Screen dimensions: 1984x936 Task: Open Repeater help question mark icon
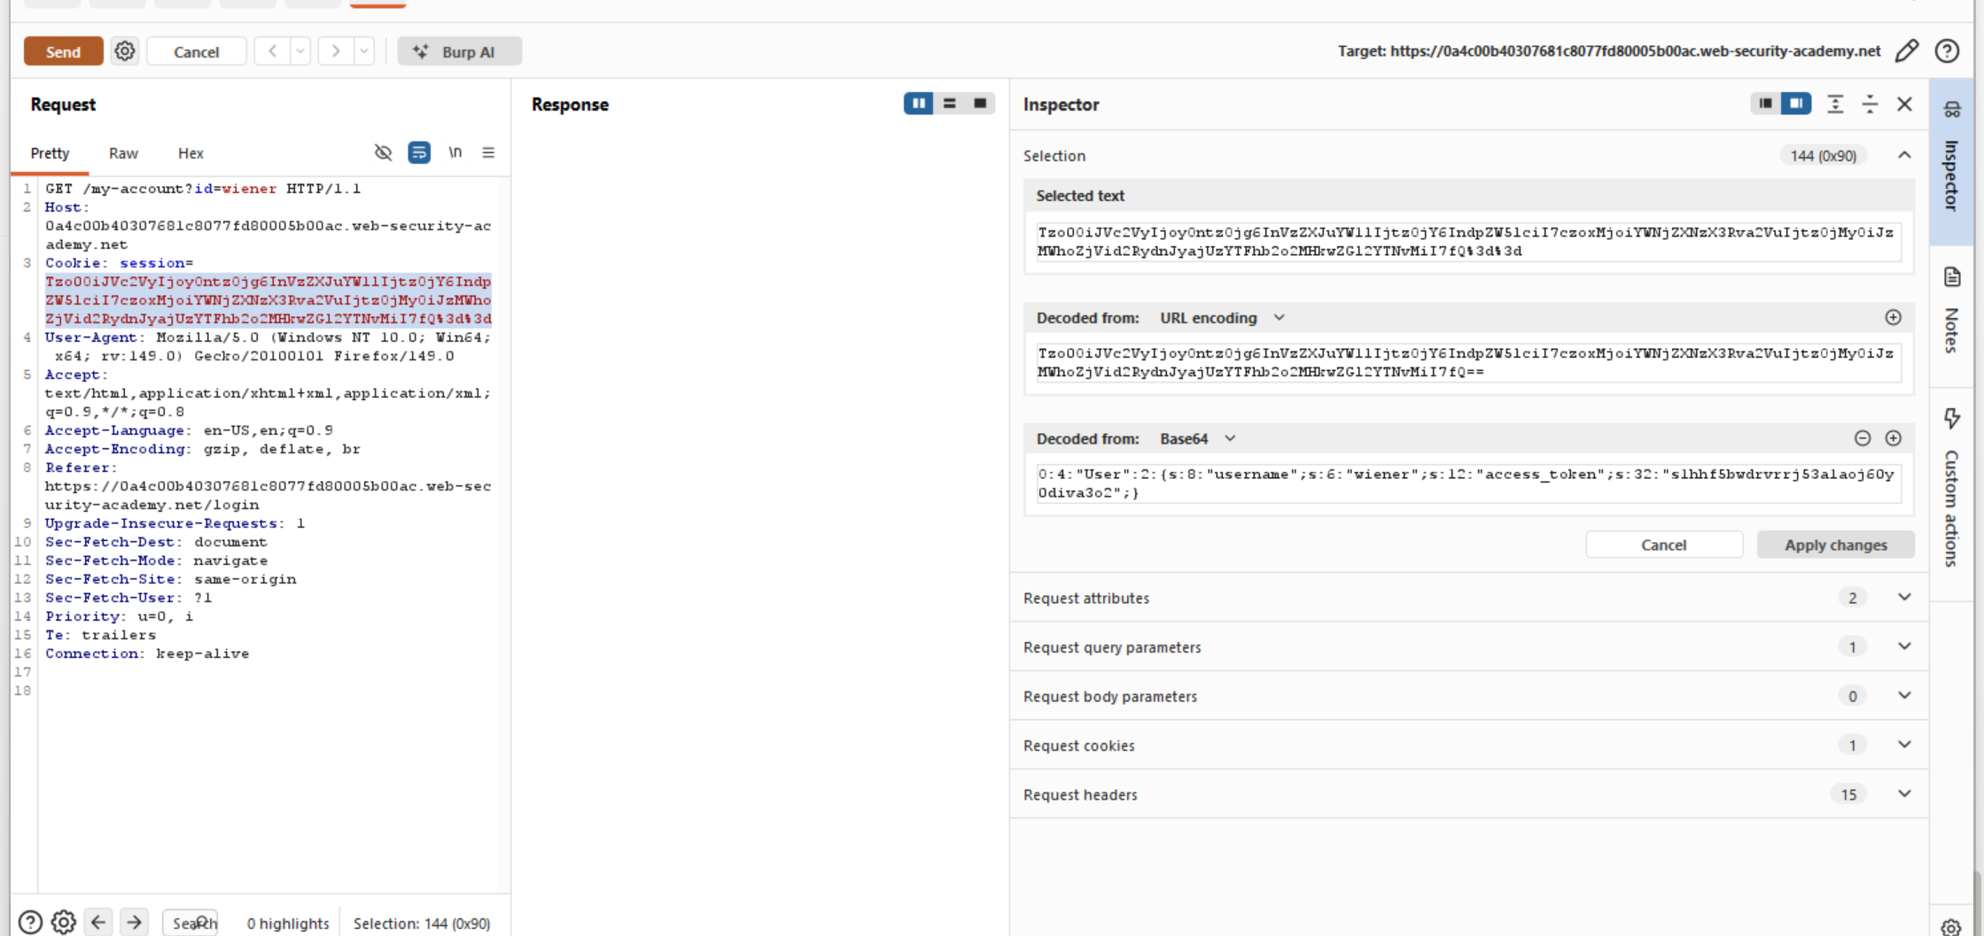coord(1947,51)
